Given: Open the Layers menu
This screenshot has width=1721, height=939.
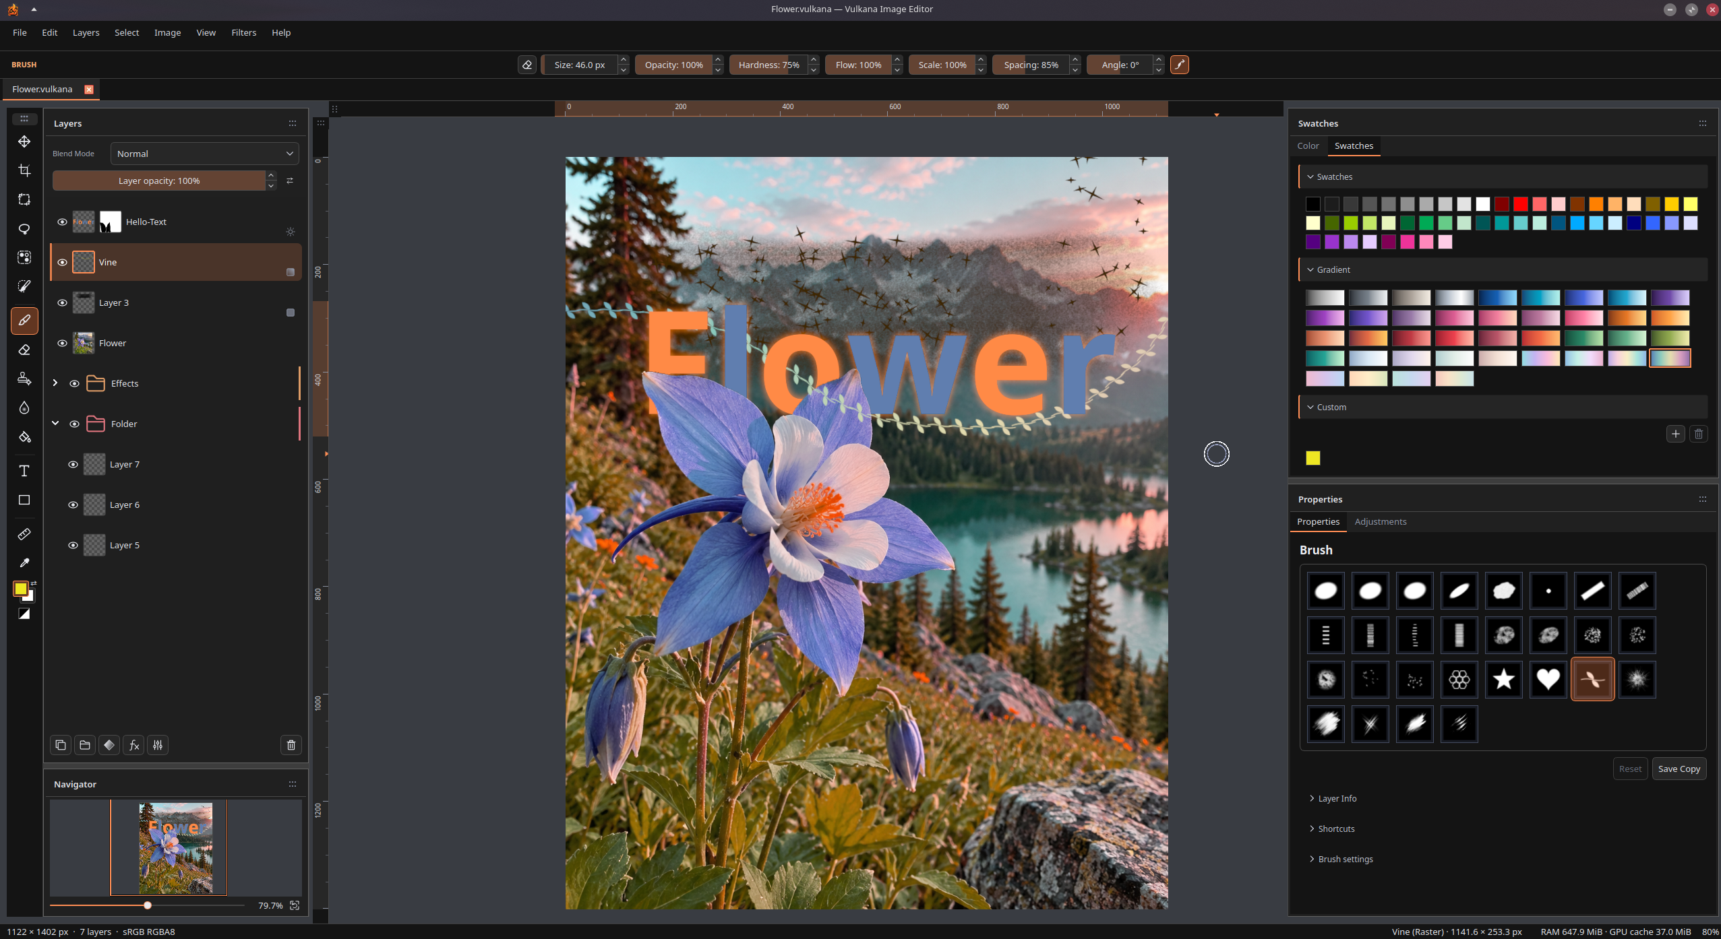Looking at the screenshot, I should coord(86,32).
